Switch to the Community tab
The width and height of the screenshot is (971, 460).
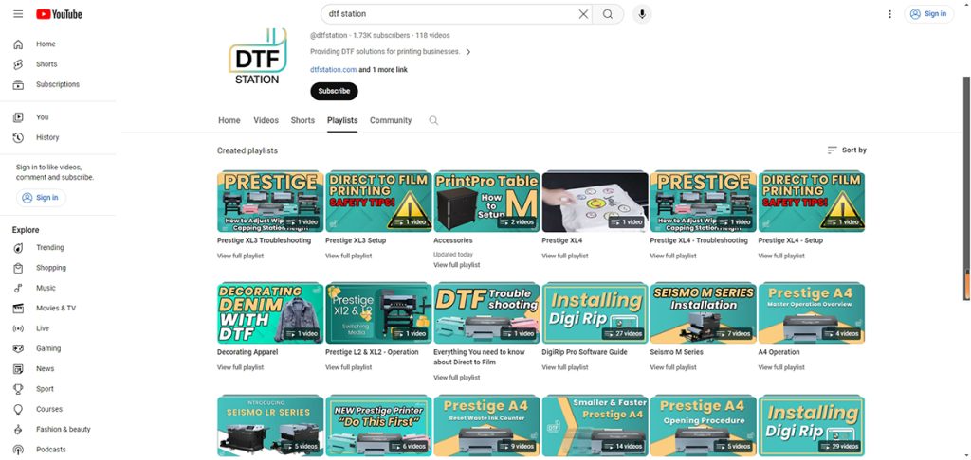pyautogui.click(x=391, y=120)
